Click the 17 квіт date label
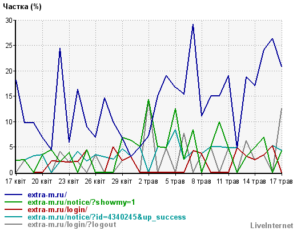The width and height of the screenshot is (297, 231). (x=15, y=181)
